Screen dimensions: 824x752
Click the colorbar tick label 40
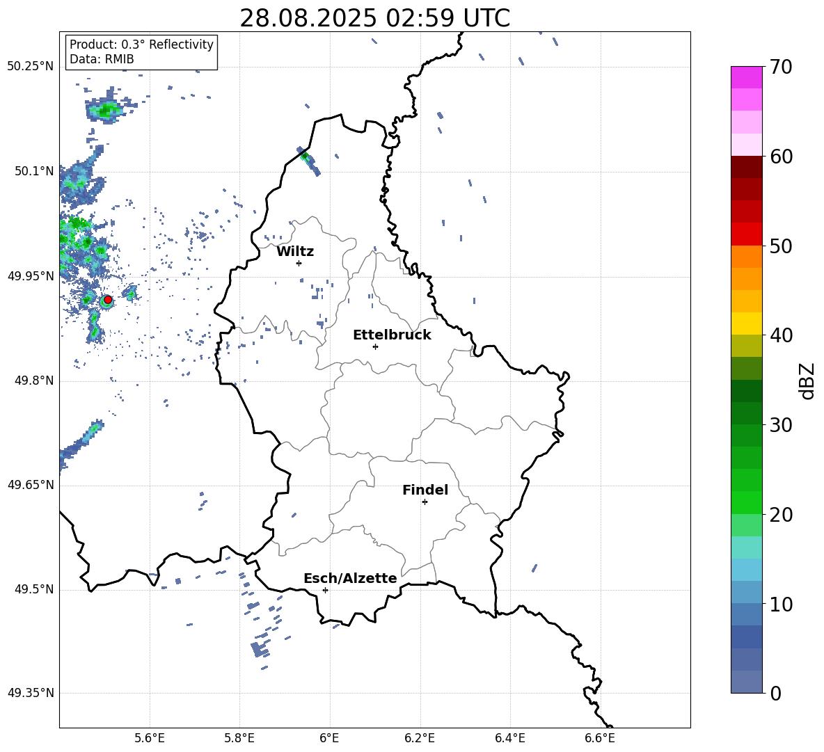tap(781, 335)
